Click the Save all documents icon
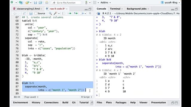The height and width of the screenshot is (107, 191). coord(40,3)
